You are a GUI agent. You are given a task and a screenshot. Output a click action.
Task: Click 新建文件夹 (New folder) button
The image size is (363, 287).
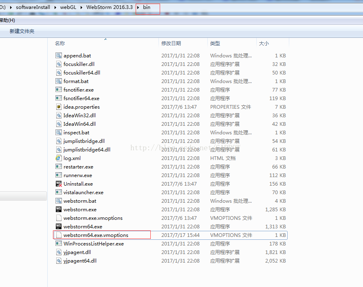pyautogui.click(x=22, y=31)
